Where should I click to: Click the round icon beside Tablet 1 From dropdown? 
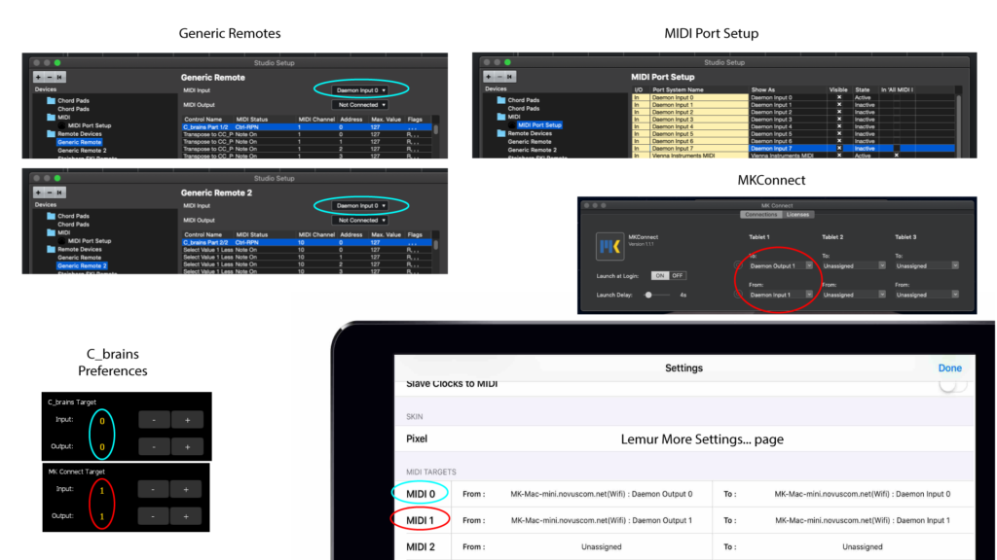[x=738, y=295]
